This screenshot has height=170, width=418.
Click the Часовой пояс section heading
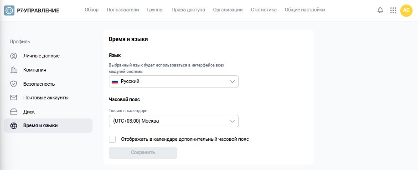click(x=124, y=99)
